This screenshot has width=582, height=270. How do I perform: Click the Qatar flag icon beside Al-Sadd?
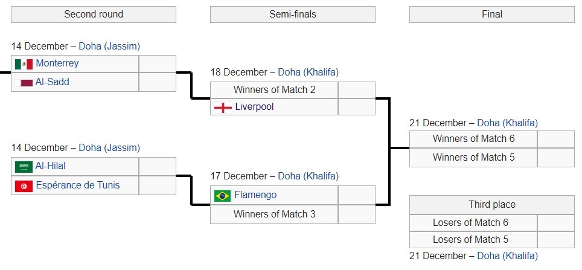pyautogui.click(x=24, y=82)
